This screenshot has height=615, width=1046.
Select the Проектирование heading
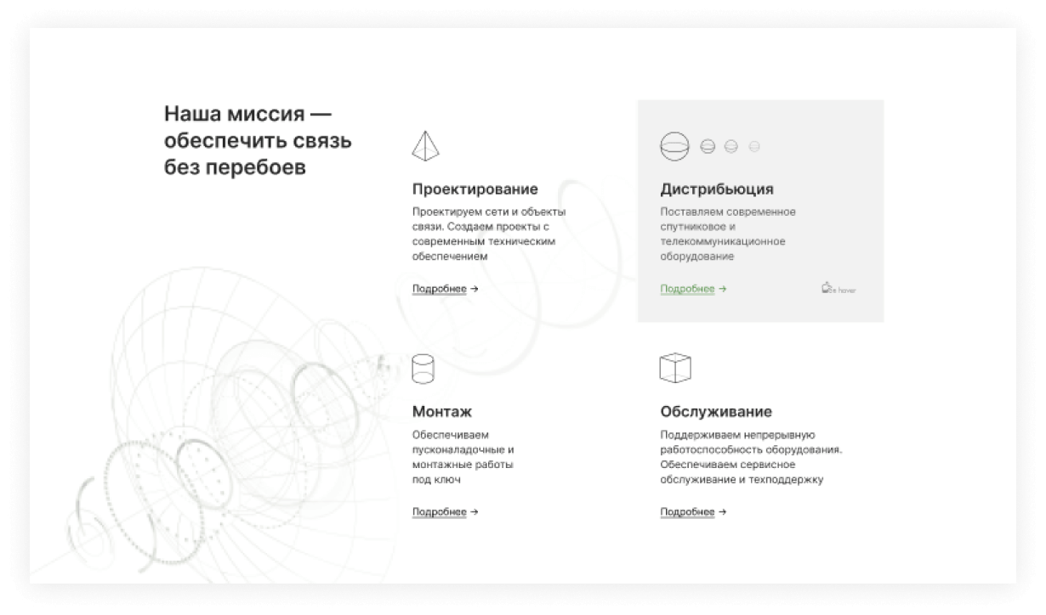point(475,189)
